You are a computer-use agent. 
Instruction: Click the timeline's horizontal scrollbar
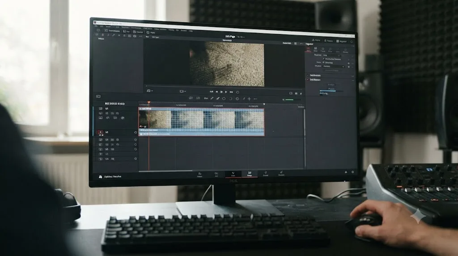(165, 171)
